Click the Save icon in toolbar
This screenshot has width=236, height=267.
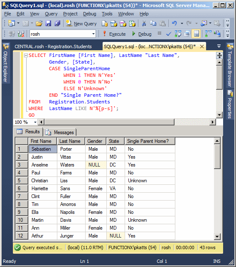pyautogui.click(x=48, y=24)
